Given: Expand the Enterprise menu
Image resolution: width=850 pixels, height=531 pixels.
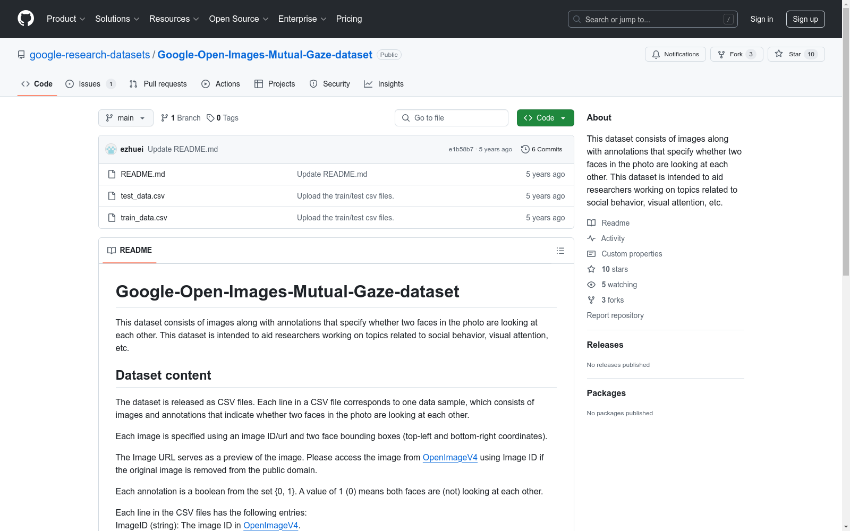Looking at the screenshot, I should pos(302,19).
